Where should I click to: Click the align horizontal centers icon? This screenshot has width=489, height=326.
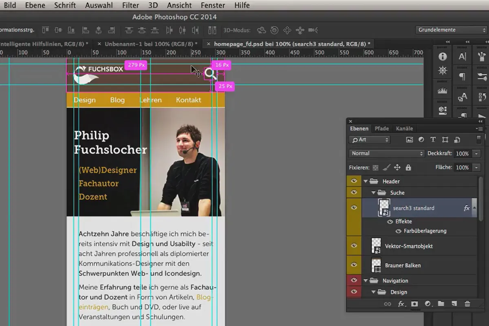tap(99, 30)
